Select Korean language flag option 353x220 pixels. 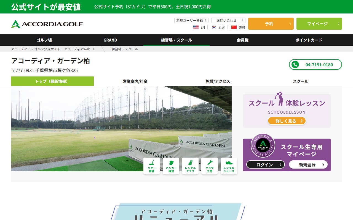click(218, 27)
